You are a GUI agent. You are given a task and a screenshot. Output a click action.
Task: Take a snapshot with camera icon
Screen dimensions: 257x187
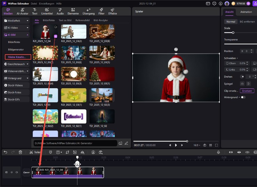point(204,145)
